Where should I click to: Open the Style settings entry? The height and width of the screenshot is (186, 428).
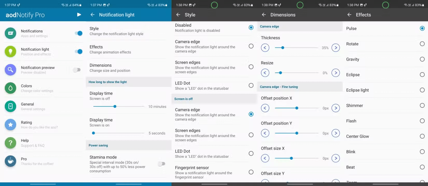116,31
